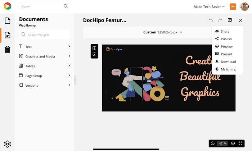Expand the Text widget section

point(45,47)
